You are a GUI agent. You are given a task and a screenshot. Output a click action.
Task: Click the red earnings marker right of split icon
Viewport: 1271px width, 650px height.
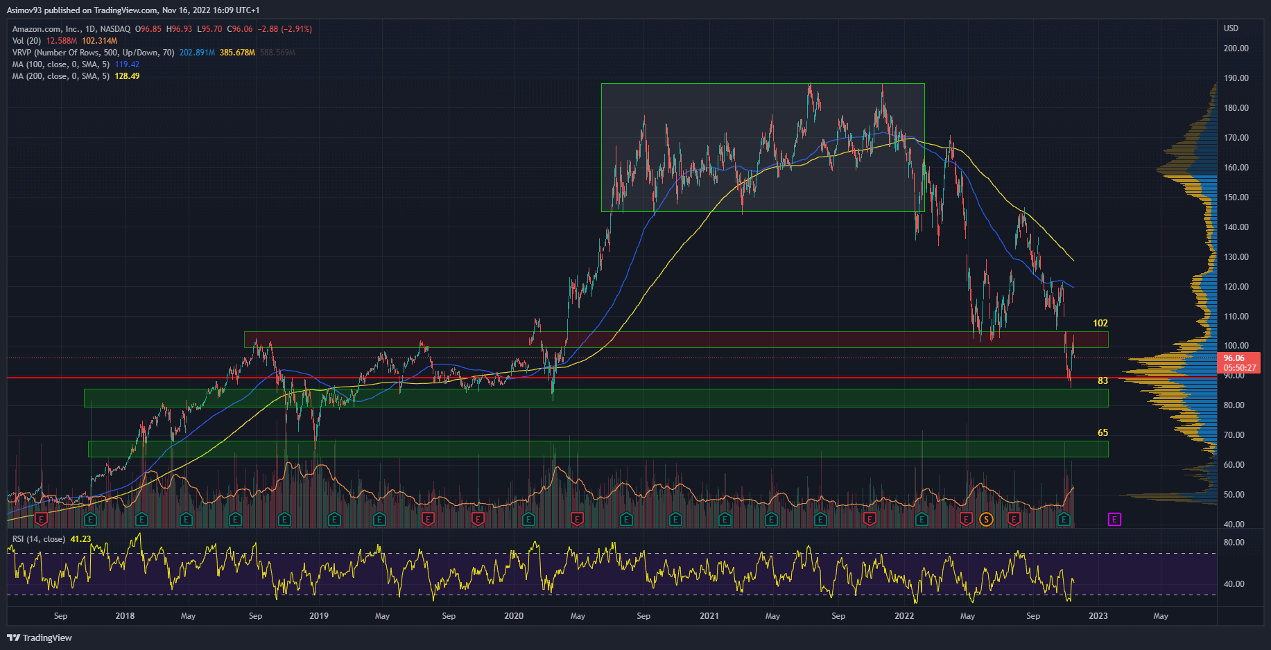pos(1014,519)
